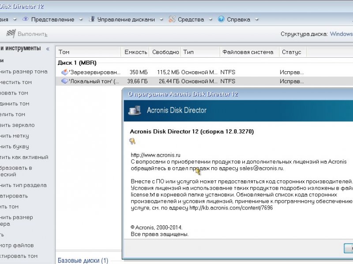Click the disk stack logo in the About dialog
This screenshot has width=353, height=264.
tap(135, 110)
